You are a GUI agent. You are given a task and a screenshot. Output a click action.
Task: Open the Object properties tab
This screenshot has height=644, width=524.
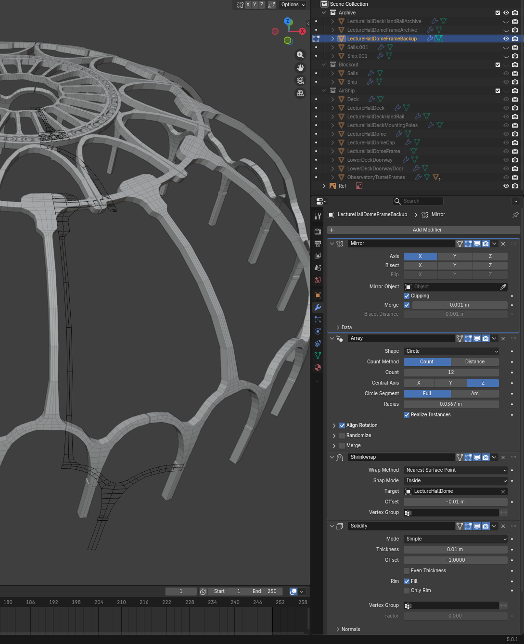[x=318, y=295]
